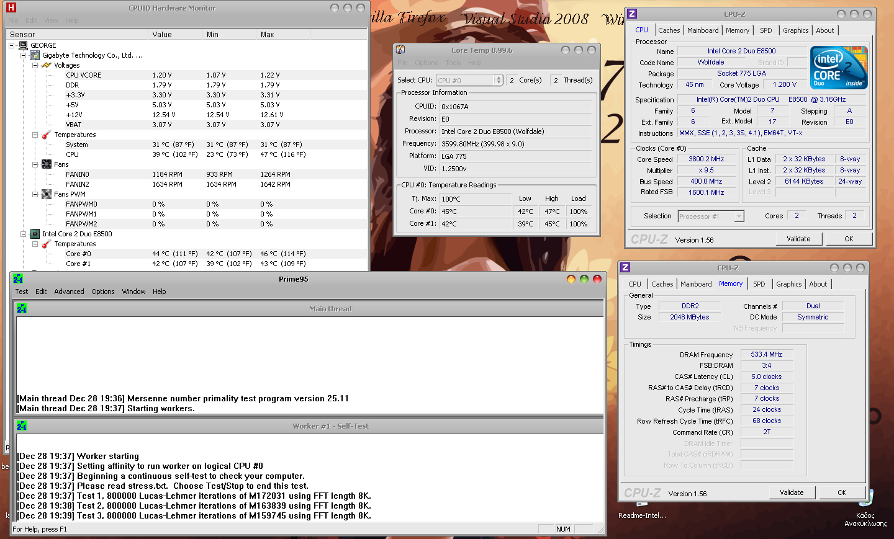
Task: Open the Options menu in Prime95
Action: click(x=103, y=292)
